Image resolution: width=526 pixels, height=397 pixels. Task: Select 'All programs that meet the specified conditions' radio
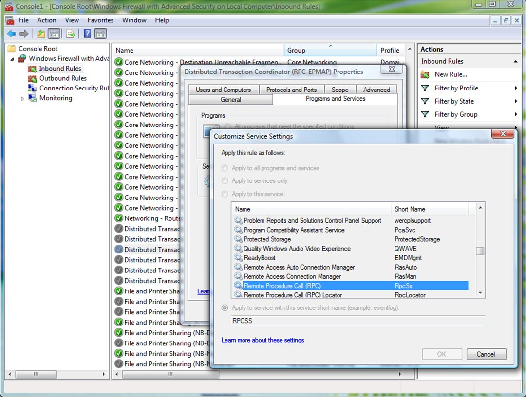(228, 126)
